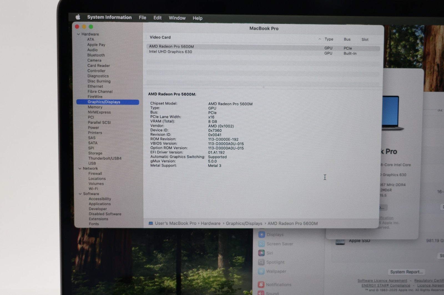
Task: Click Hardware in the bottom path bar
Action: tap(211, 224)
